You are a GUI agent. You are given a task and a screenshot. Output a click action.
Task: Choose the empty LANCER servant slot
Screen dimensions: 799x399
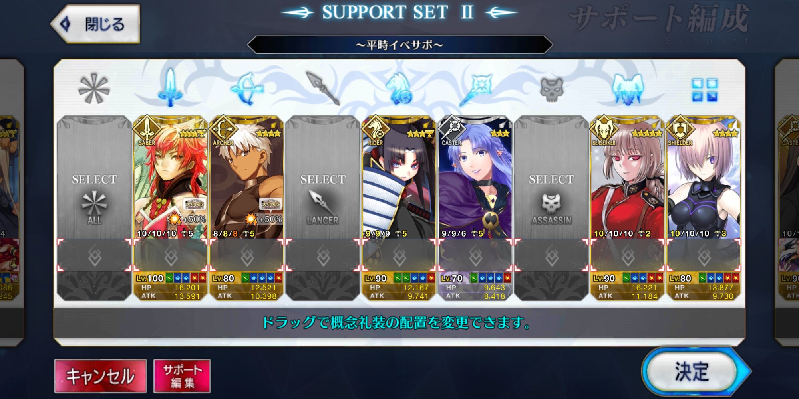[x=323, y=207]
